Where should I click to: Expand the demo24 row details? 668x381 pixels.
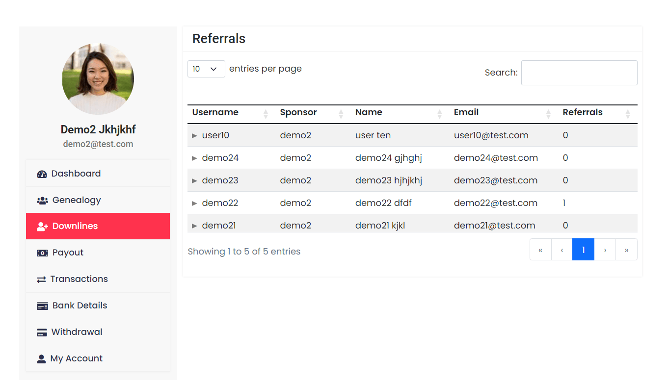pyautogui.click(x=195, y=158)
